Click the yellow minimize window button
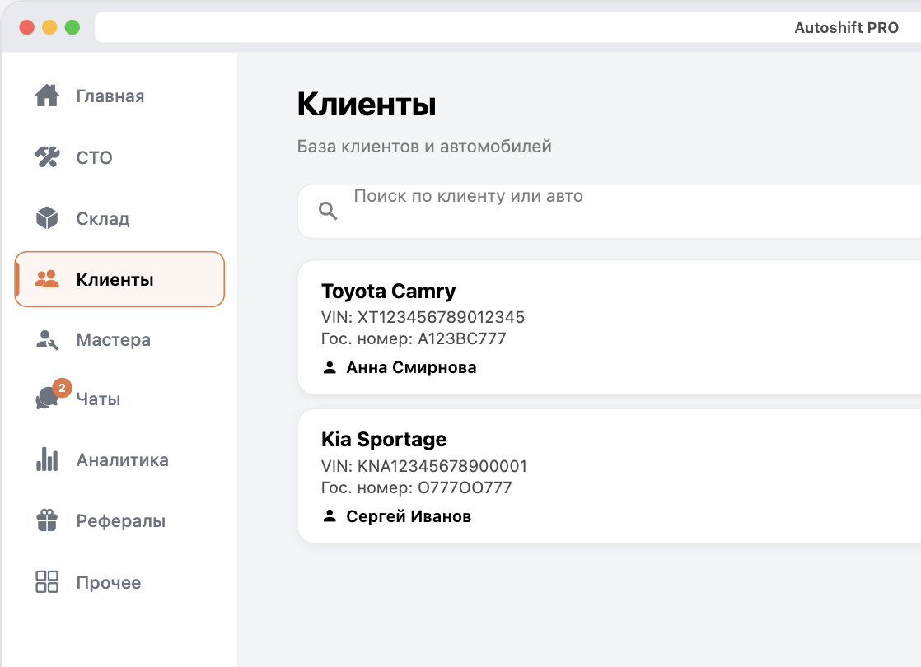This screenshot has height=667, width=921. tap(49, 27)
